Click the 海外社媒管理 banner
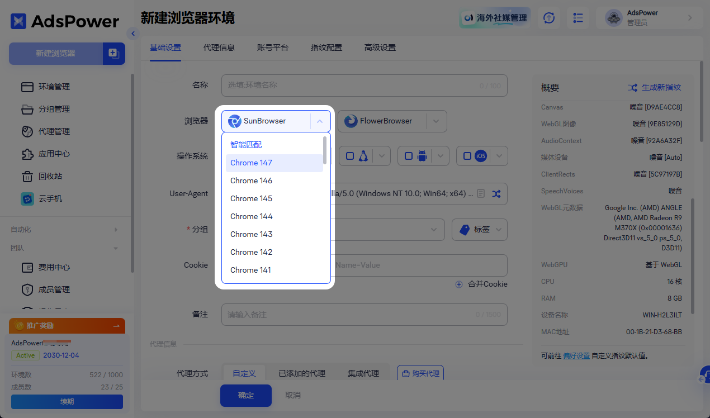 tap(495, 18)
